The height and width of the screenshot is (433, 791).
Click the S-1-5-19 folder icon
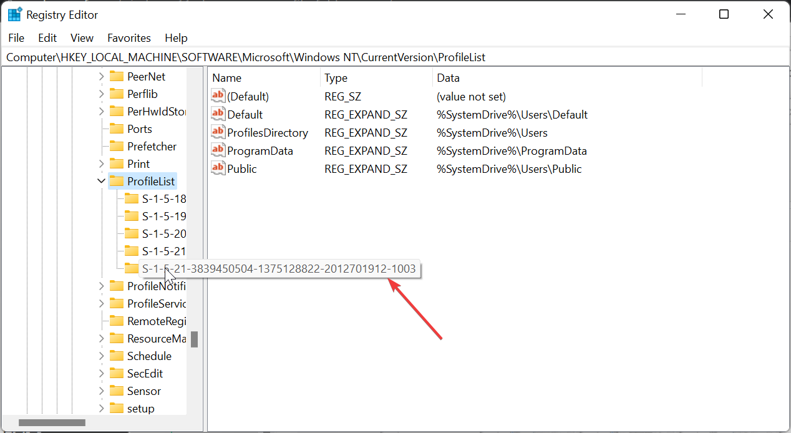[131, 216]
